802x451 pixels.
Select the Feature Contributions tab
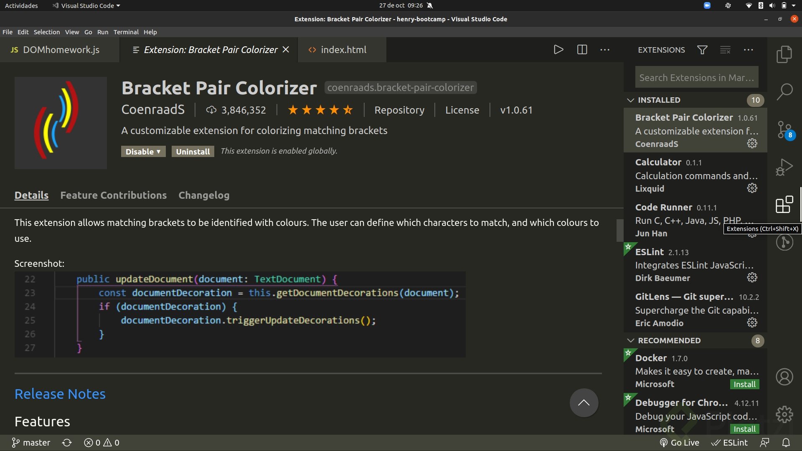tap(114, 195)
